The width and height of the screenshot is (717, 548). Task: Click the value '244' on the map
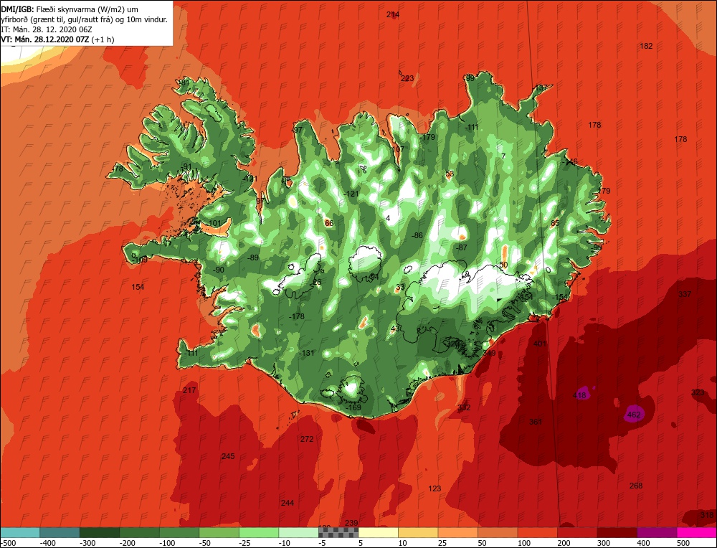[288, 503]
